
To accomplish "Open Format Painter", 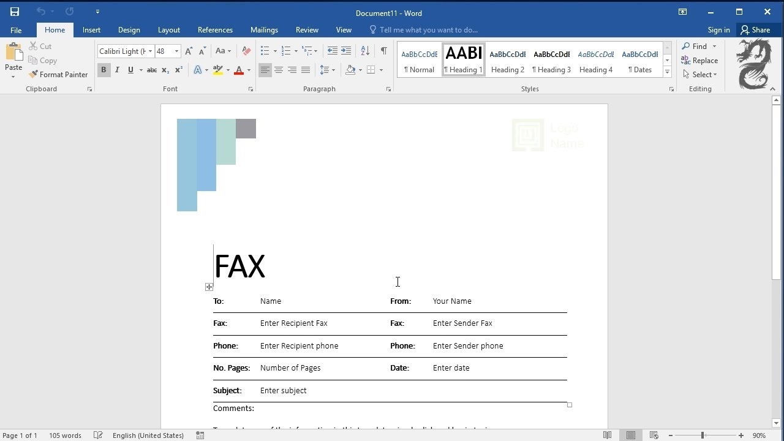I will [58, 75].
